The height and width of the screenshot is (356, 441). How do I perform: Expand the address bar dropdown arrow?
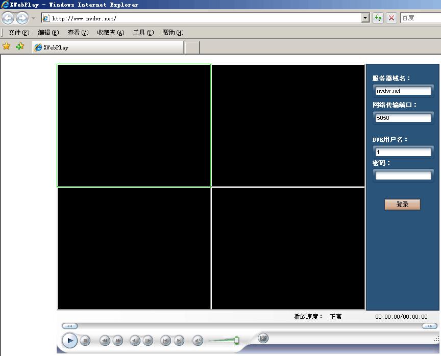(x=365, y=18)
